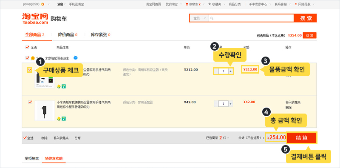Open the powerji0508 account dropdown arrow
This screenshot has width=340, height=168.
[48, 4]
